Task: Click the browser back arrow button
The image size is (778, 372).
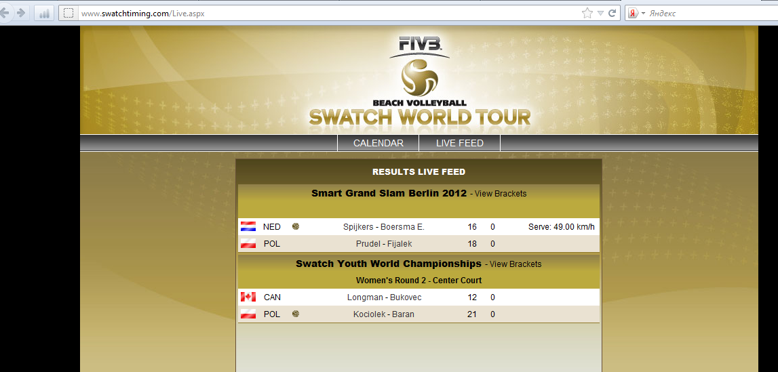Action: pyautogui.click(x=5, y=14)
